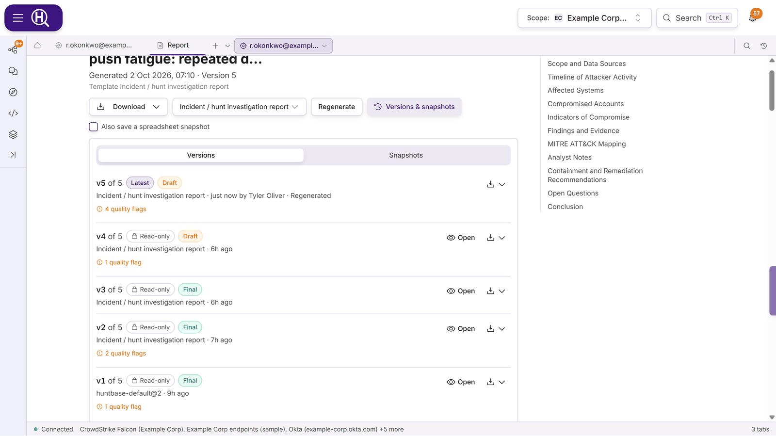This screenshot has width=776, height=436.
Task: Open the history clock icon in tab bar
Action: coord(763,46)
